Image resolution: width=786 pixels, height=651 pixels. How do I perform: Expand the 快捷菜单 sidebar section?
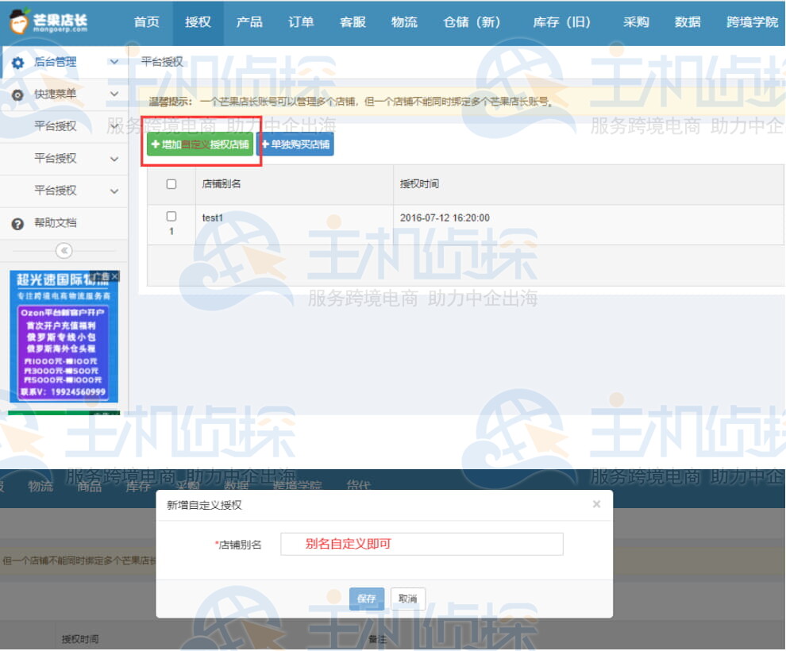click(x=114, y=94)
